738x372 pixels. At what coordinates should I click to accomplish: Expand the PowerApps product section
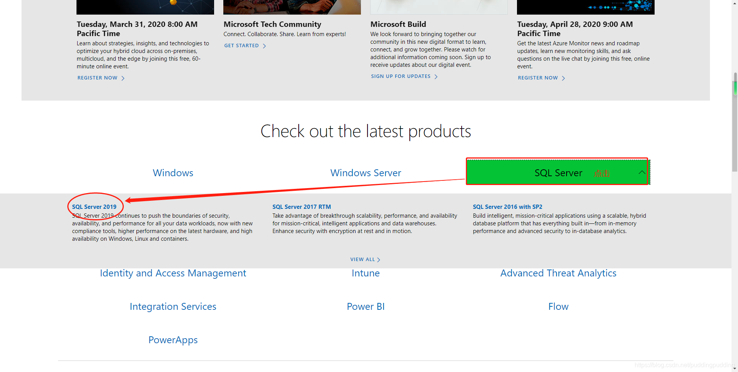click(173, 340)
